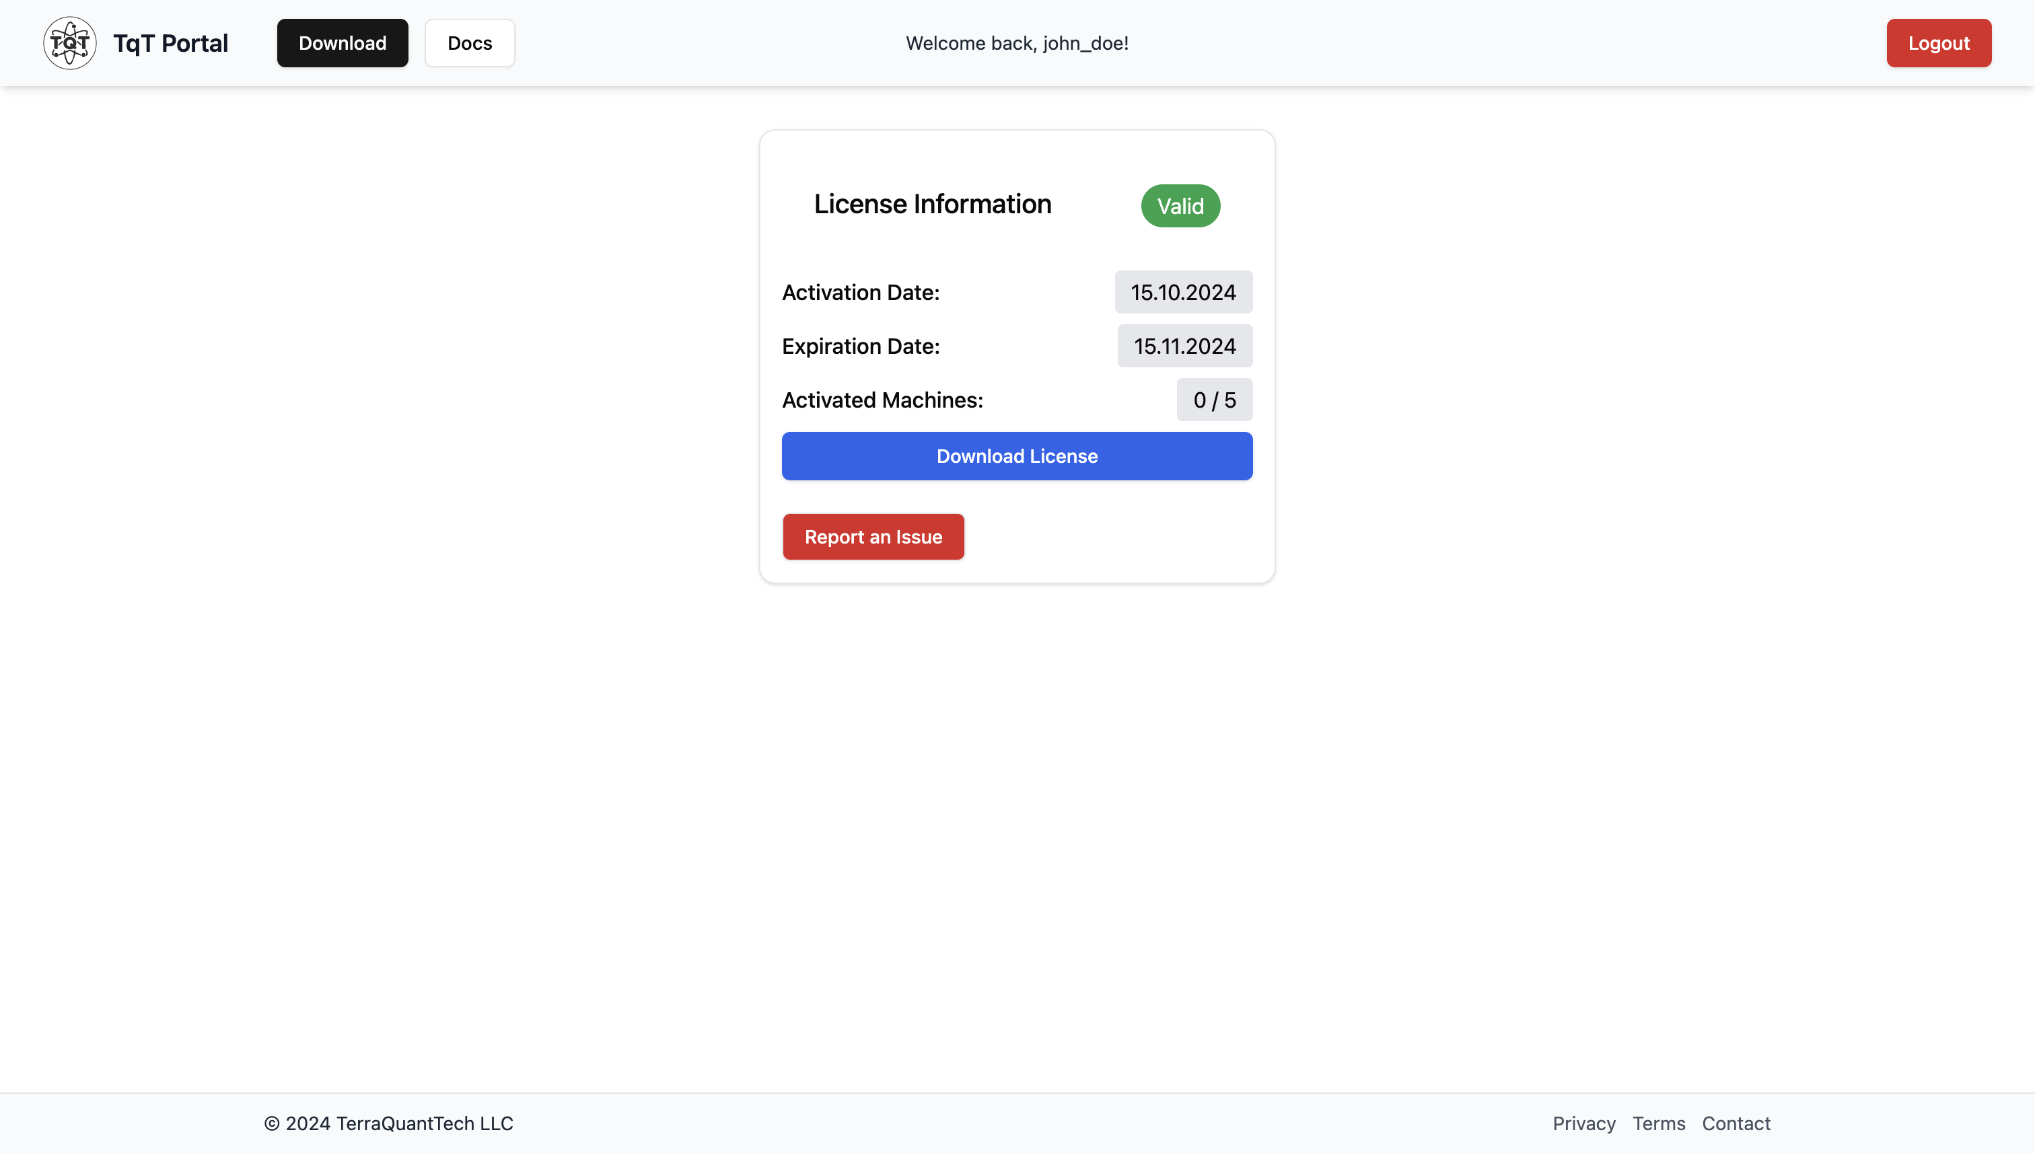Click the TqT Portal title
This screenshot has width=2035, height=1153.
coord(170,43)
